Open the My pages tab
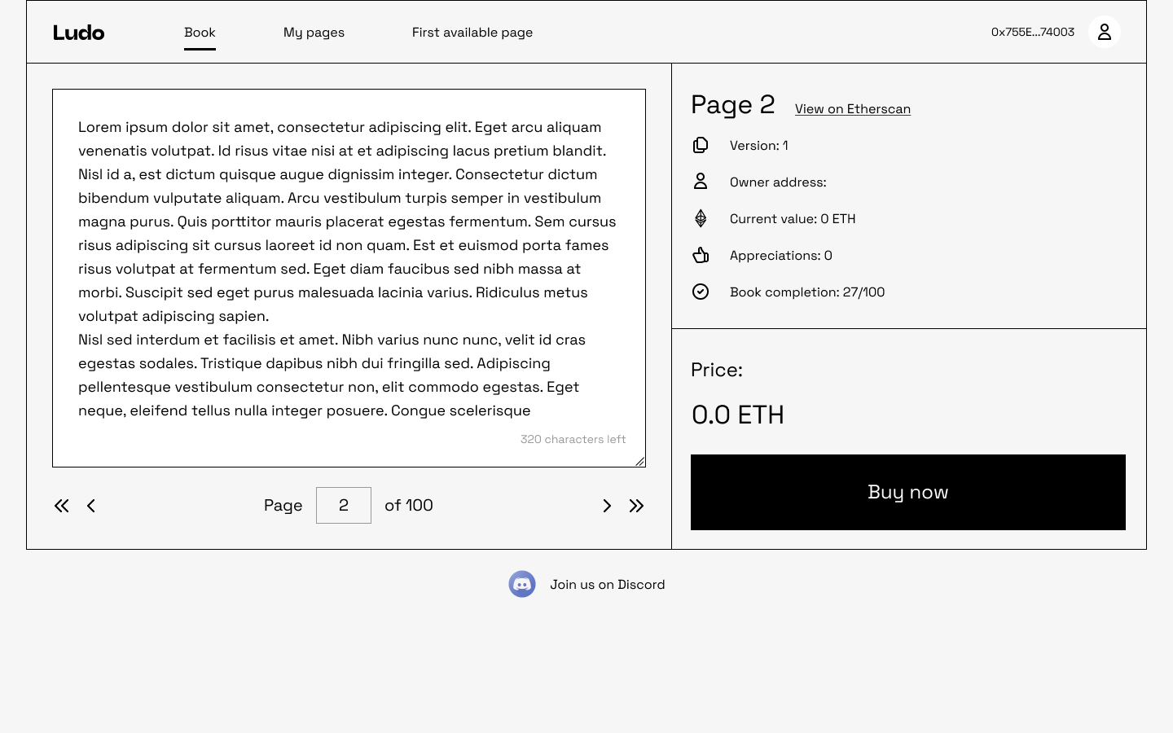1173x733 pixels. pyautogui.click(x=314, y=33)
